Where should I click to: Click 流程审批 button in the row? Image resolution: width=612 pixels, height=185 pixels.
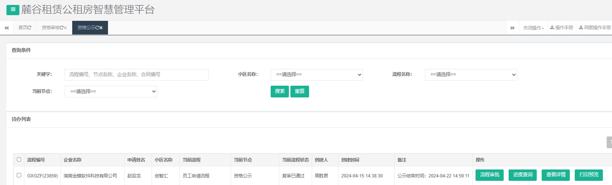[x=490, y=175]
